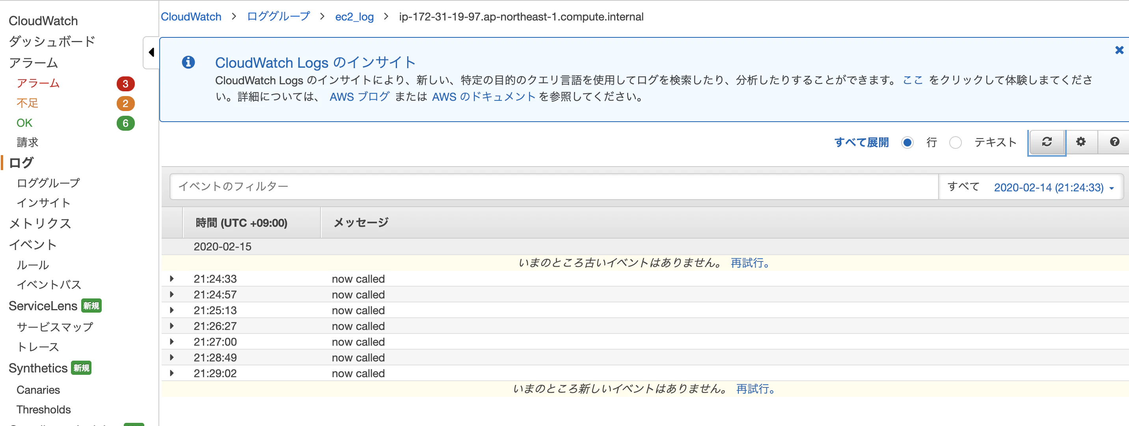
Task: Expand the 21:26:27 log event row
Action: click(172, 326)
